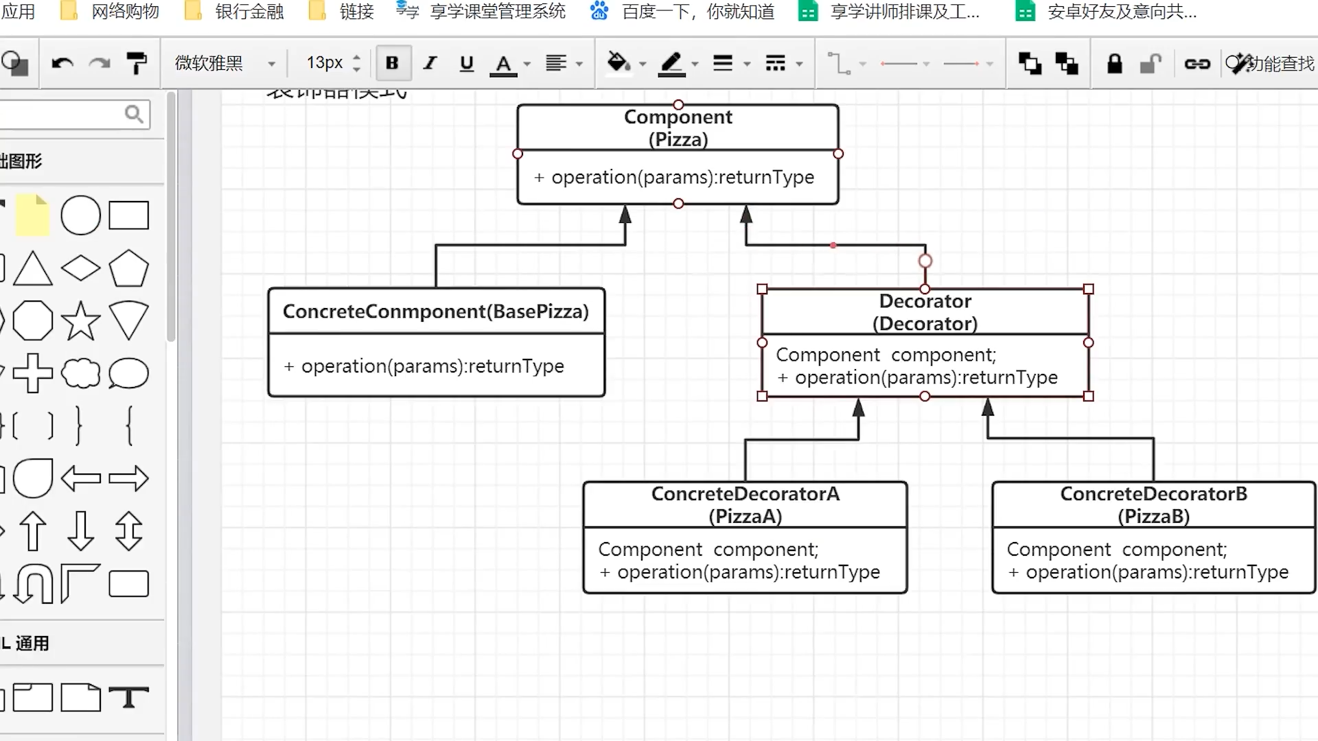Click the shape search input field
1318x741 pixels.
coord(62,114)
